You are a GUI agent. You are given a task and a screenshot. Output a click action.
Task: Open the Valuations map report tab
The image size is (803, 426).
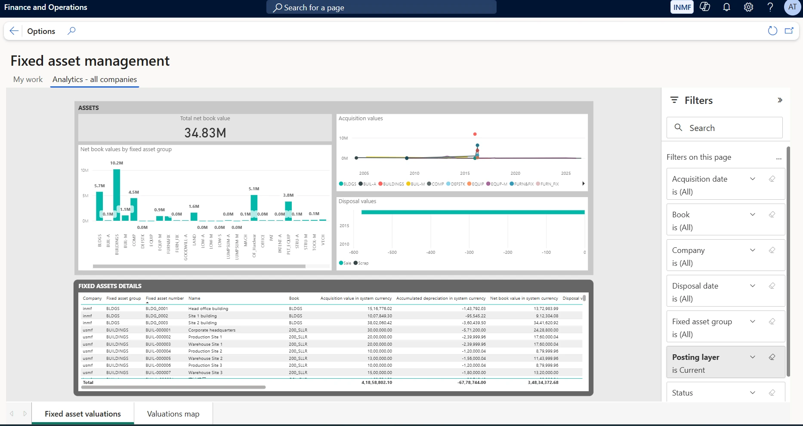click(173, 414)
